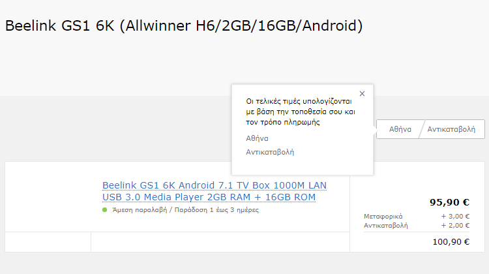Click the green availability dot icon
Screen dimensions: 489x274
pos(105,209)
